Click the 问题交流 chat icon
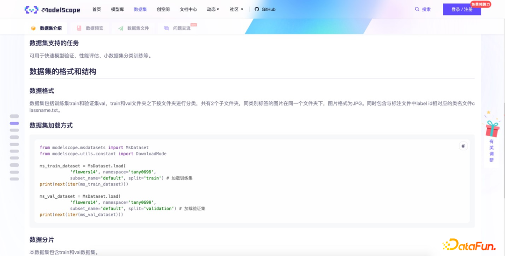The height and width of the screenshot is (256, 505). click(166, 28)
